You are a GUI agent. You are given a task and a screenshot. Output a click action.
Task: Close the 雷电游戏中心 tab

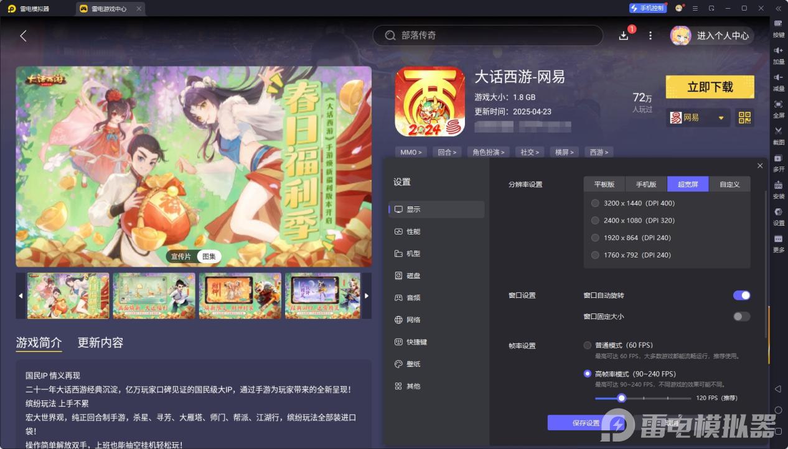click(138, 9)
